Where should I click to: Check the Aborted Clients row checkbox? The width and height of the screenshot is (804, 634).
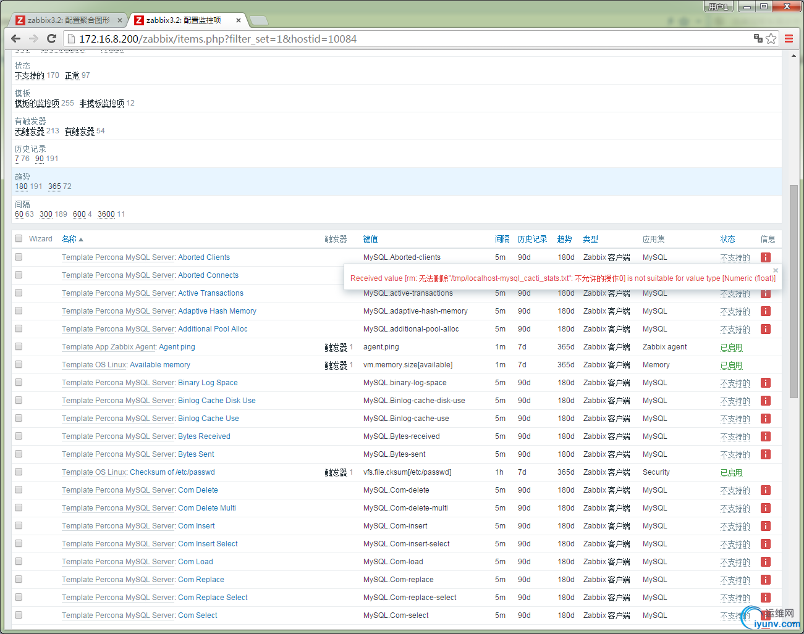pos(19,257)
